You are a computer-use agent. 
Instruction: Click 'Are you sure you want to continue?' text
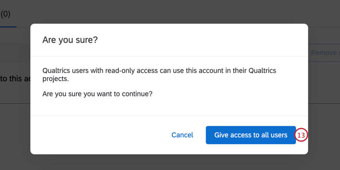98,94
